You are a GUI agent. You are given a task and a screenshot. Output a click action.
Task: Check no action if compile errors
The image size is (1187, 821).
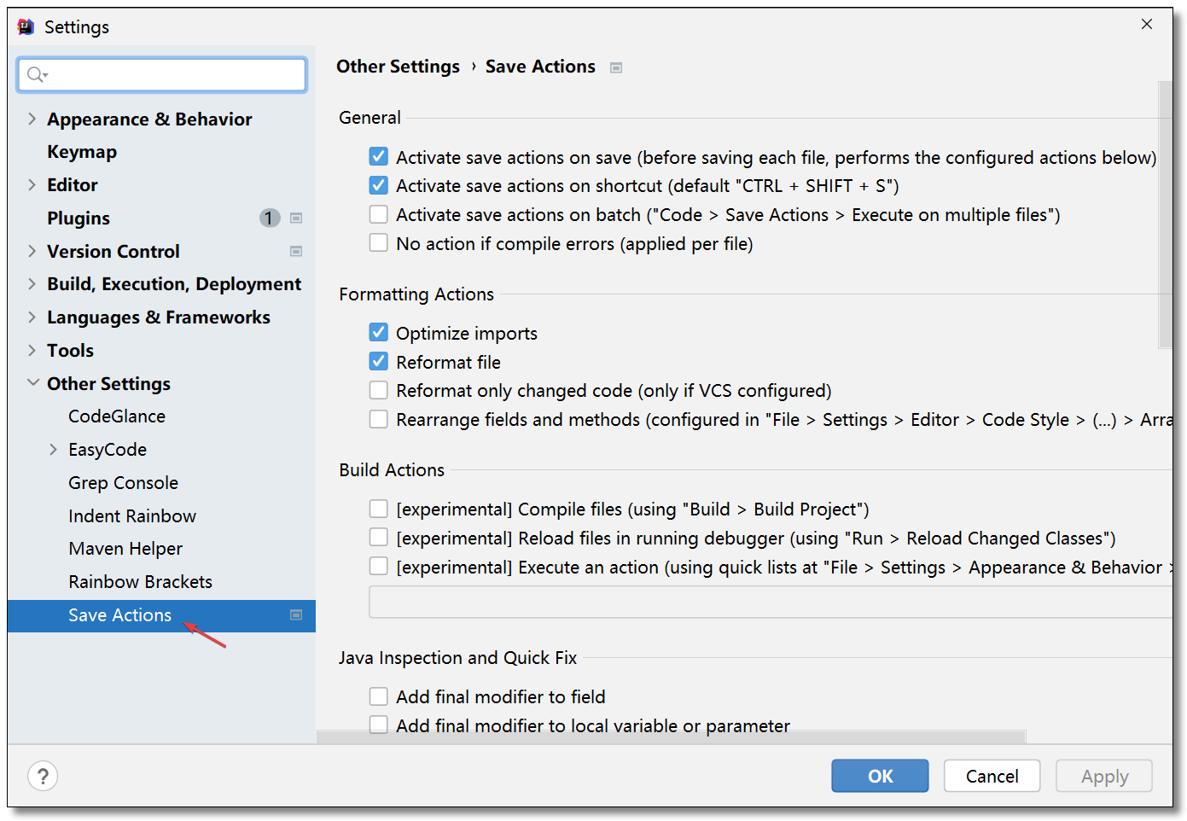pyautogui.click(x=379, y=243)
